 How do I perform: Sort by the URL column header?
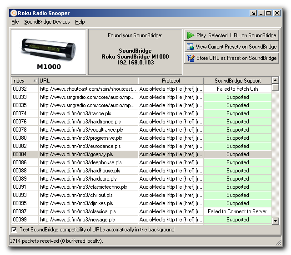click(88, 81)
